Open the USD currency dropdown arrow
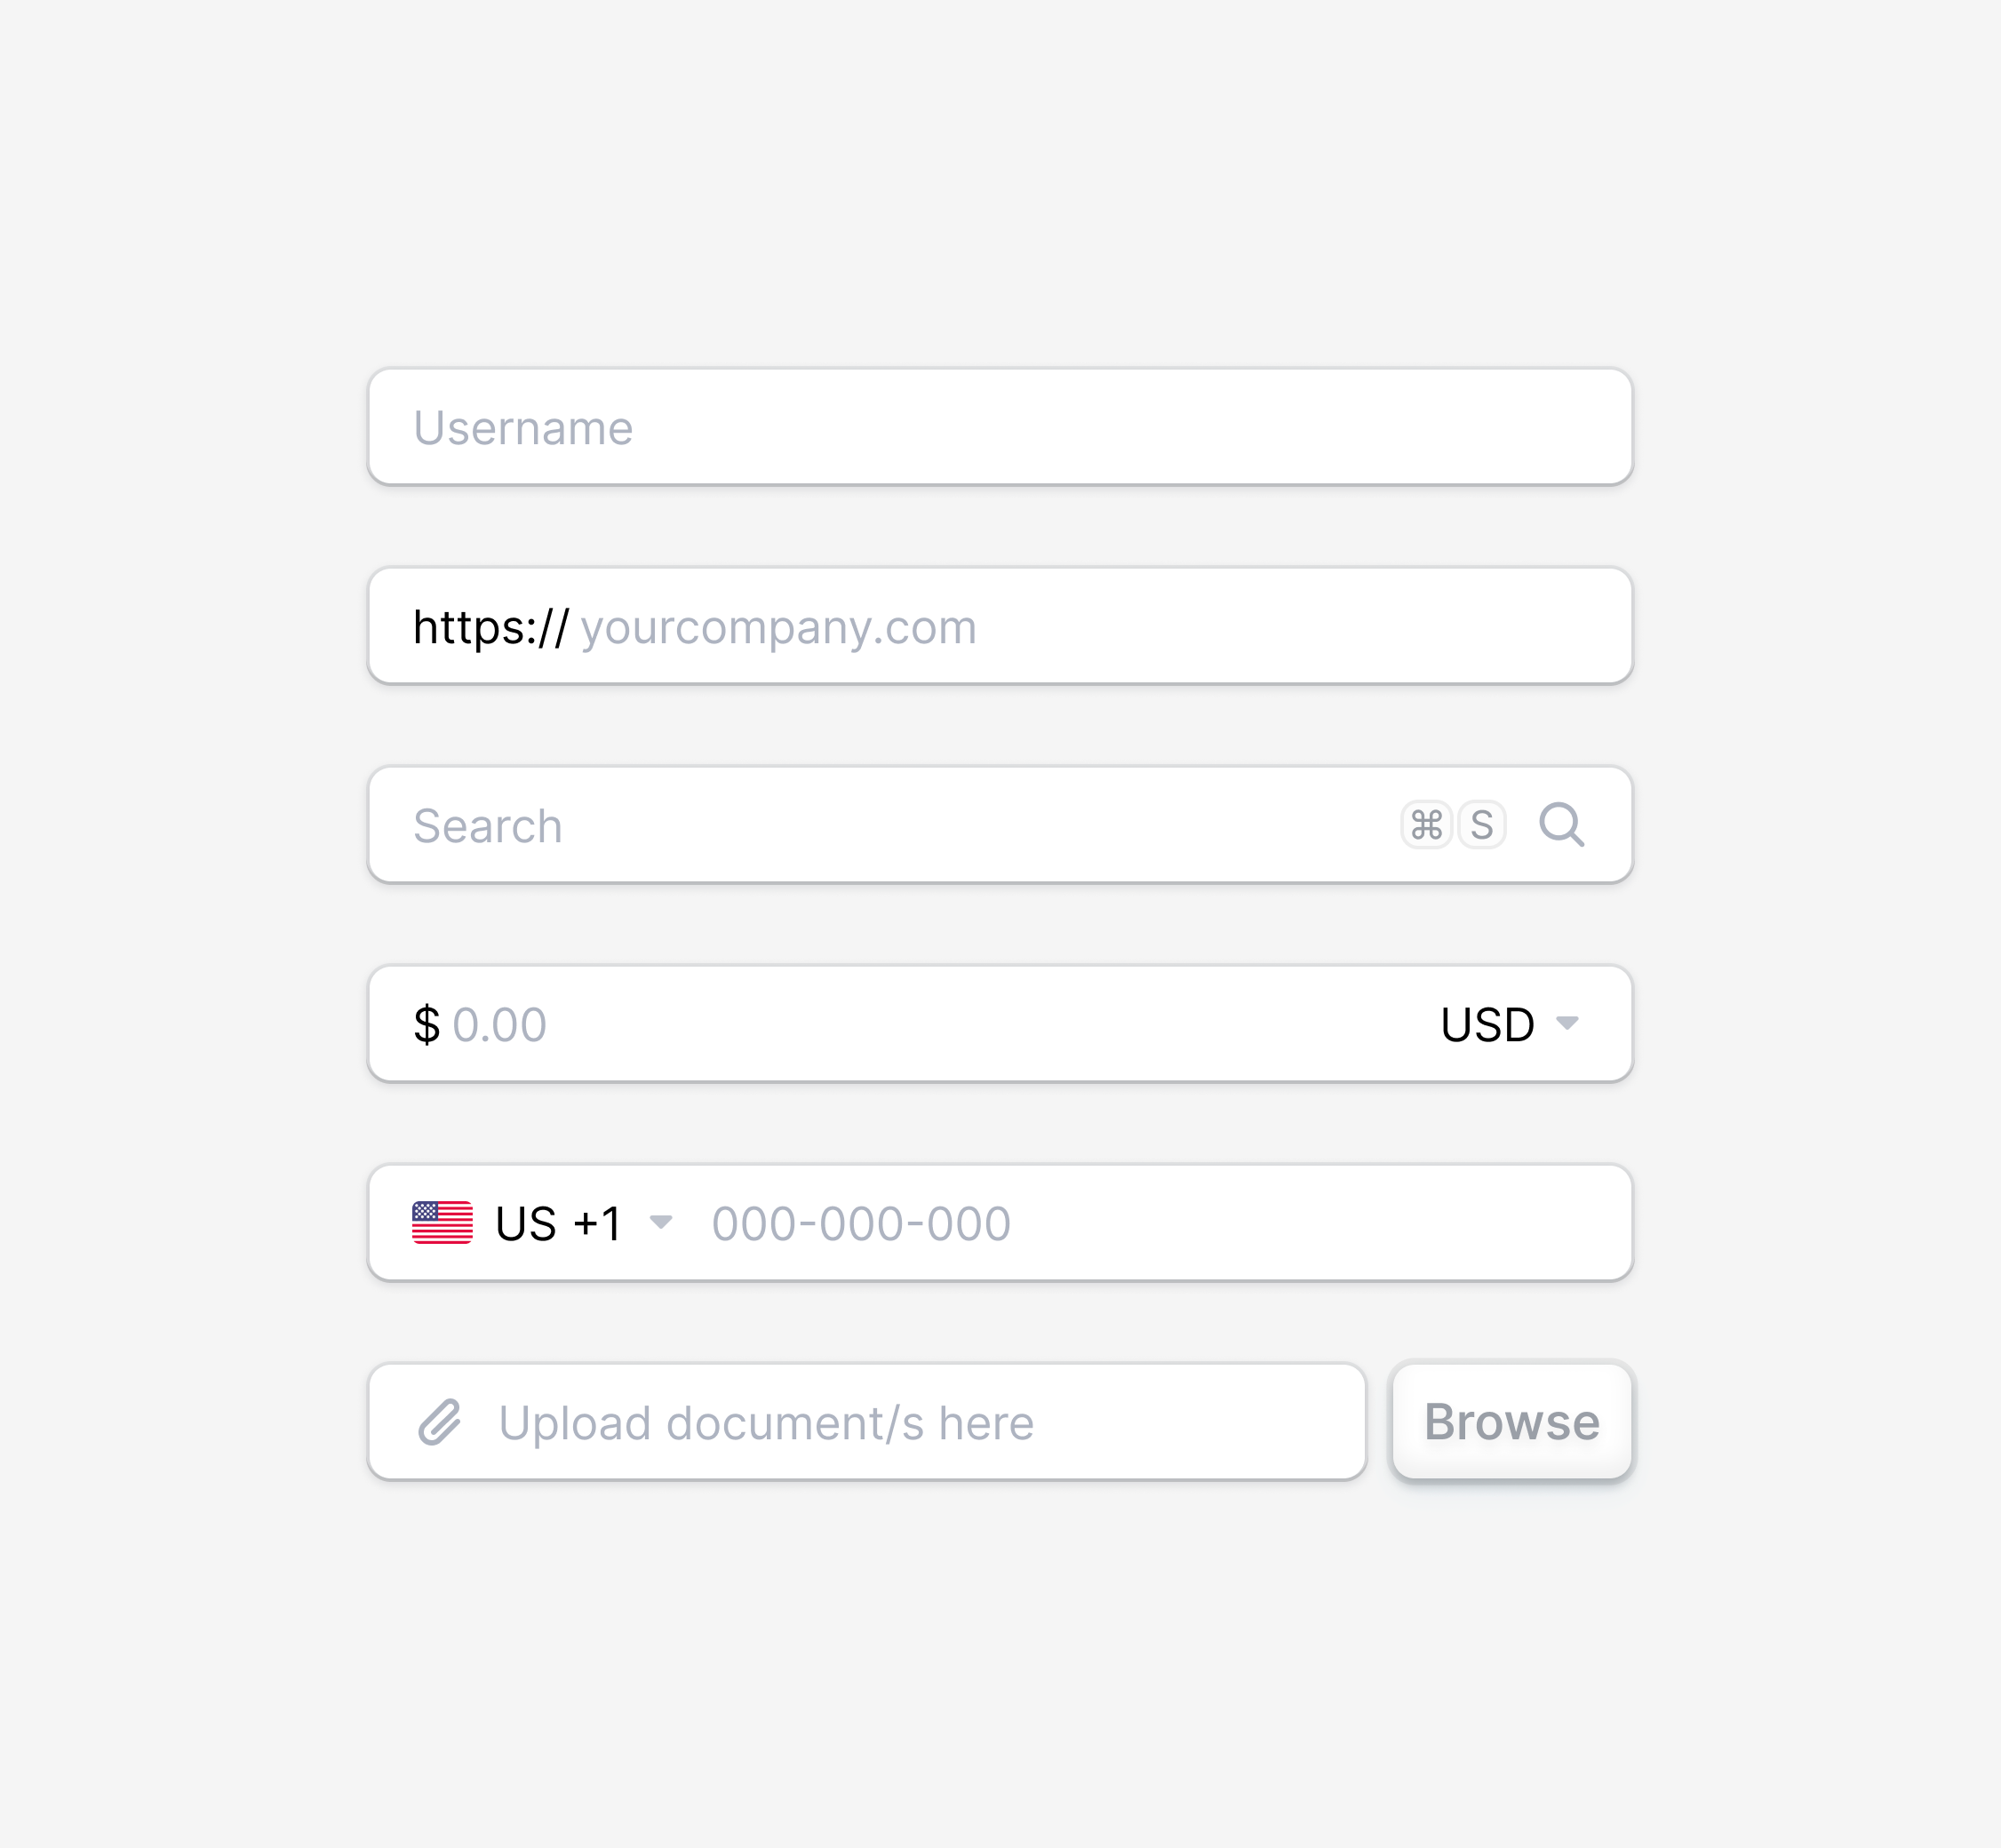Image resolution: width=2001 pixels, height=1848 pixels. [1567, 1023]
